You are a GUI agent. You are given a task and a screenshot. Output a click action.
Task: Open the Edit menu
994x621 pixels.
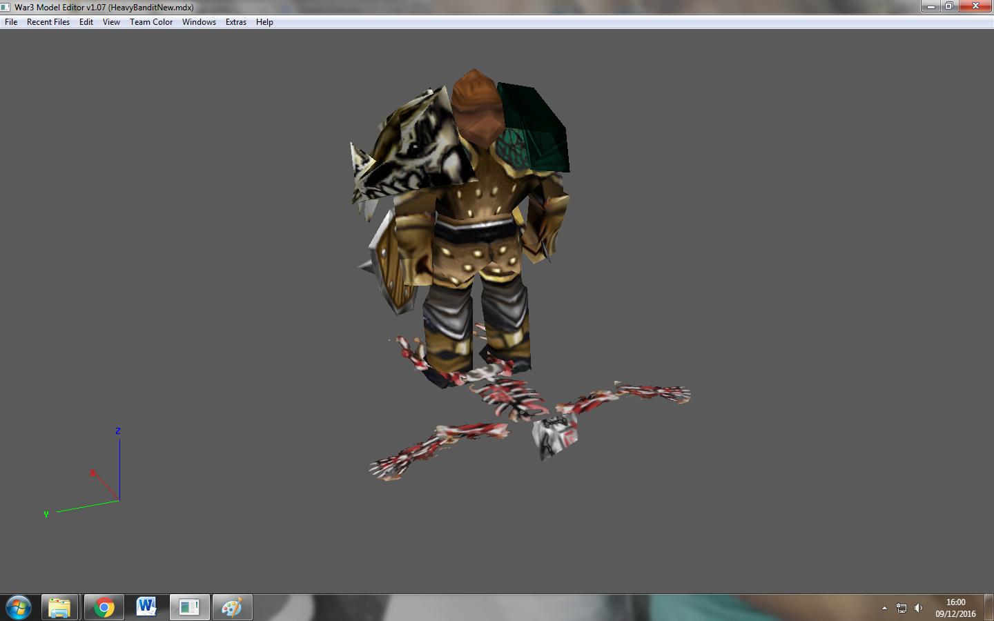(x=86, y=22)
